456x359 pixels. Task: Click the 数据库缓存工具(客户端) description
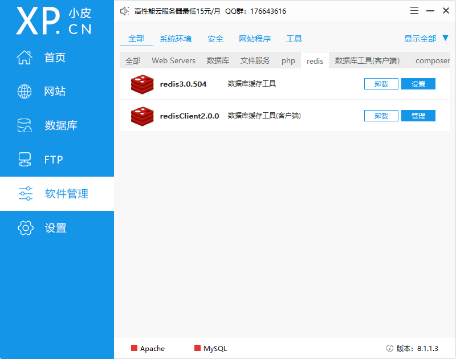pos(264,116)
